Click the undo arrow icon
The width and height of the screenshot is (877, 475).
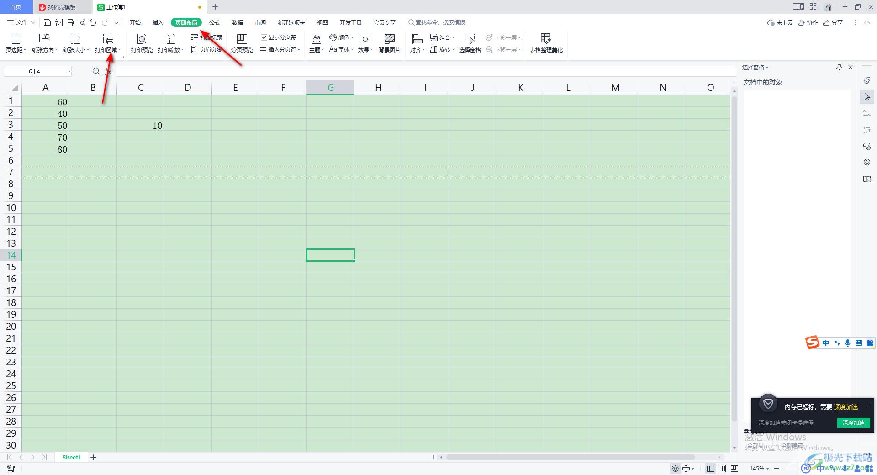[x=93, y=22]
